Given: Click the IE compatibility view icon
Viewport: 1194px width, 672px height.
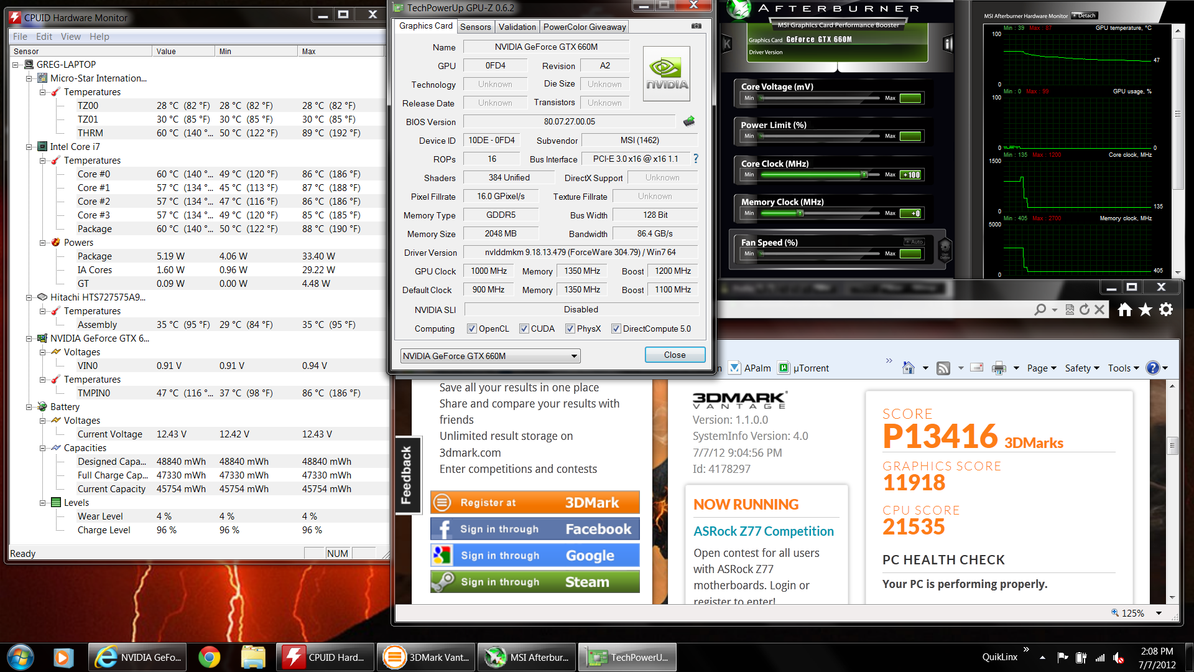Looking at the screenshot, I should 1070,309.
